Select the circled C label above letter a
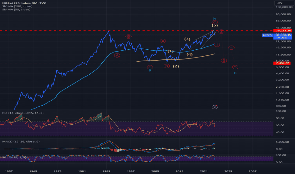Image resolution: width=295 pixels, height=174 pixels. click(x=150, y=67)
